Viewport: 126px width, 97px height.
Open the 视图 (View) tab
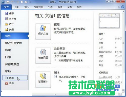(x=79, y=7)
